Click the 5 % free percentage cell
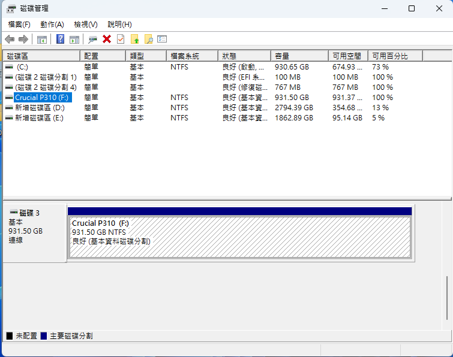Screen dimensions: 453x357 pos(378,117)
